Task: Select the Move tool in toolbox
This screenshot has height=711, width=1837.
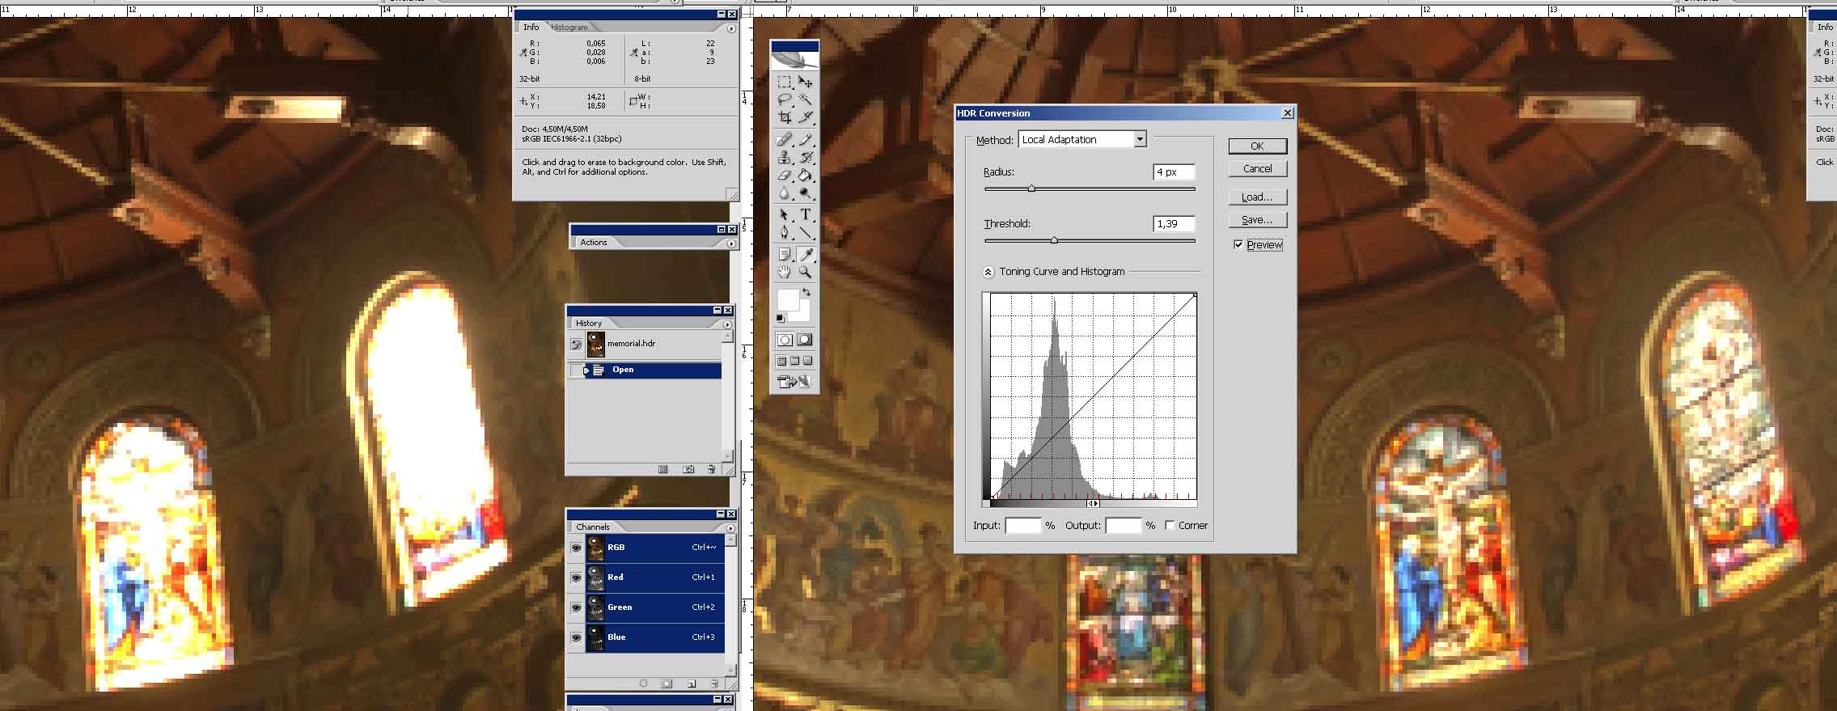Action: point(805,82)
